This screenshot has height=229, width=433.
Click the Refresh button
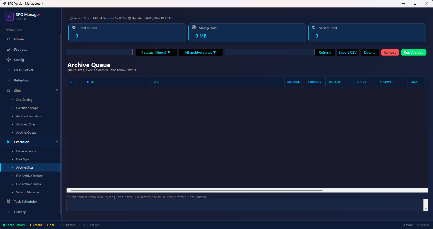(x=325, y=52)
